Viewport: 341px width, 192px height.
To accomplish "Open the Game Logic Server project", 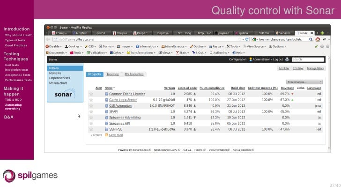I will 123,100.
